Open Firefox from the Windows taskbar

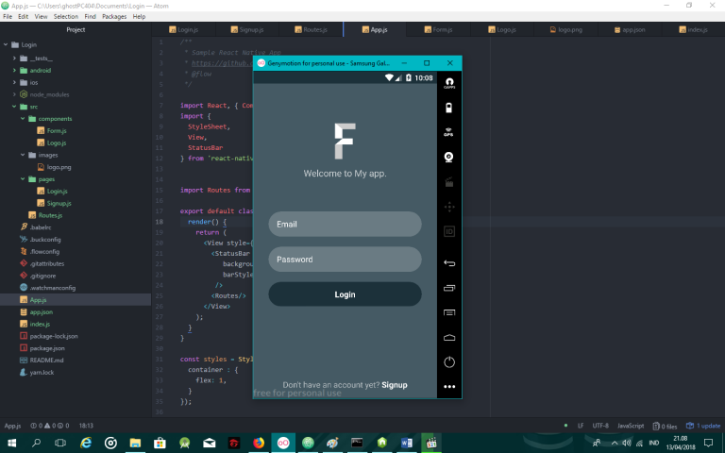point(258,442)
